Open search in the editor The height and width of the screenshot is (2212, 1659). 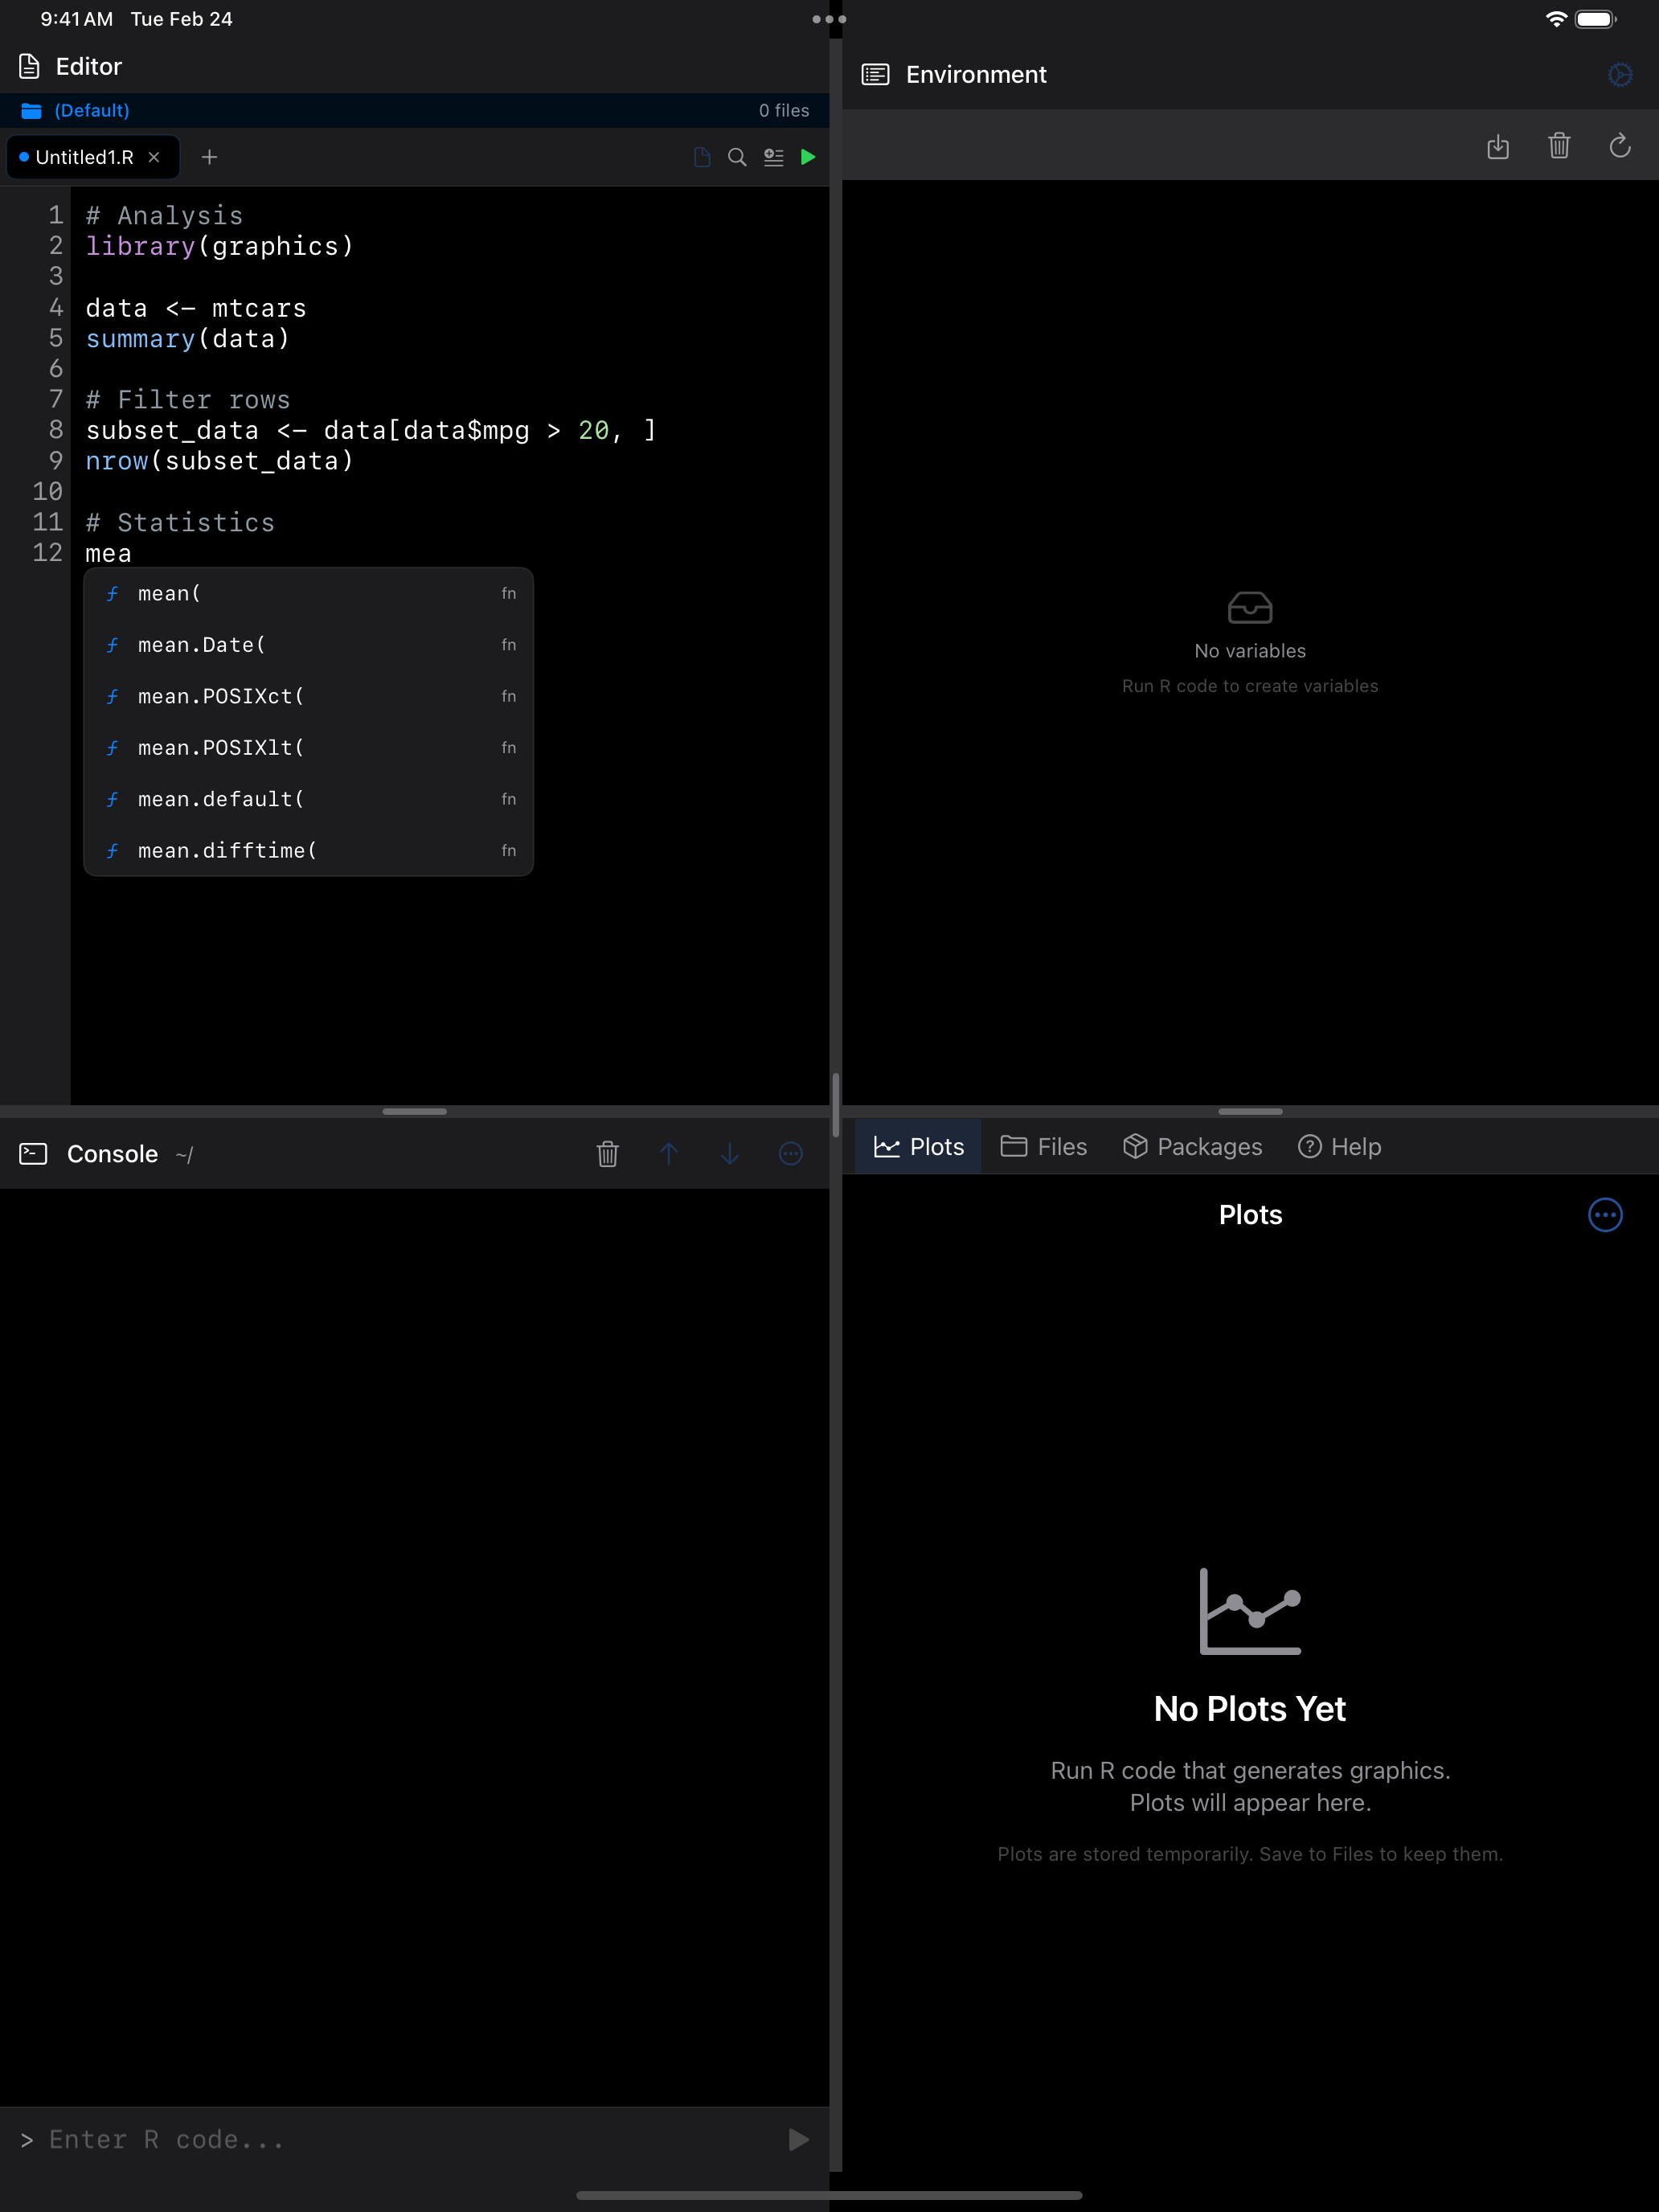pos(737,157)
